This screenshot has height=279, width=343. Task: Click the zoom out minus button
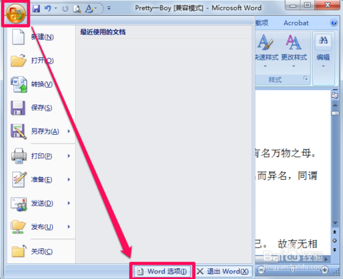(261, 270)
